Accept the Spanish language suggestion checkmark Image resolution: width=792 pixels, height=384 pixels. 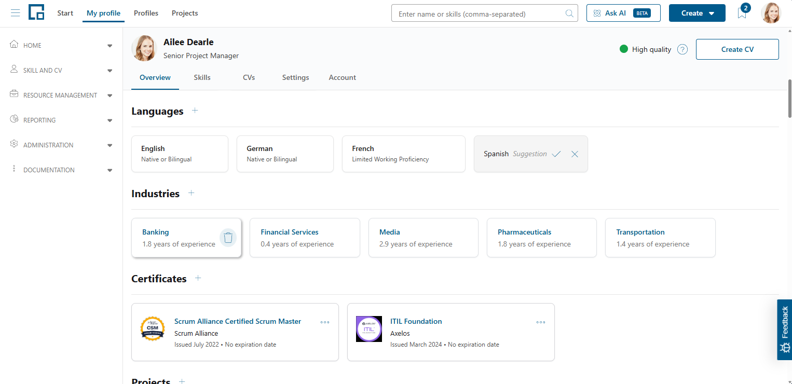point(556,154)
